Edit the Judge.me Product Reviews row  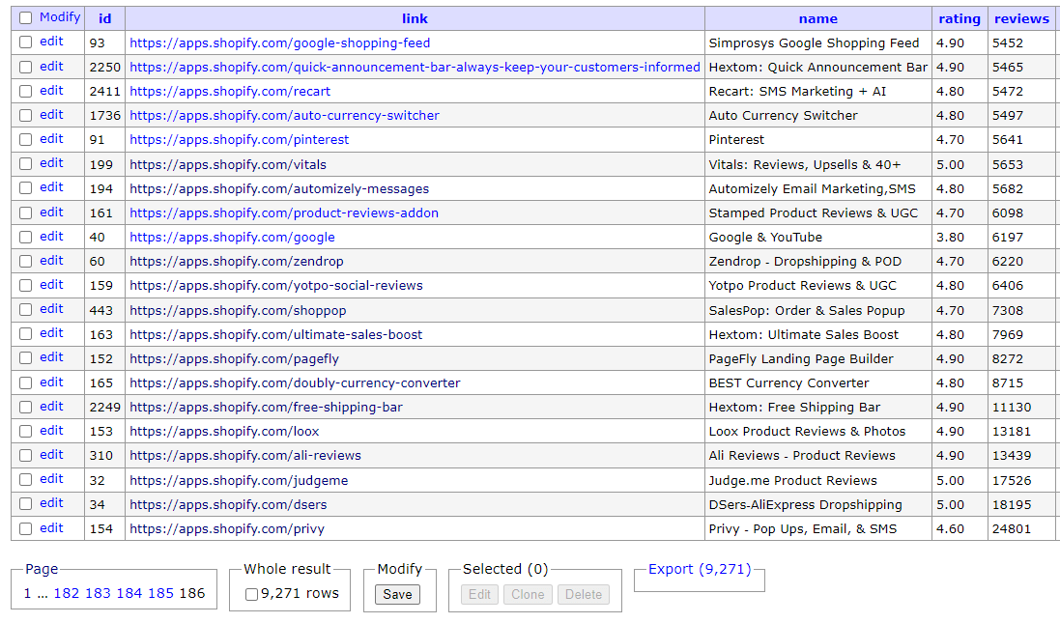click(x=51, y=479)
